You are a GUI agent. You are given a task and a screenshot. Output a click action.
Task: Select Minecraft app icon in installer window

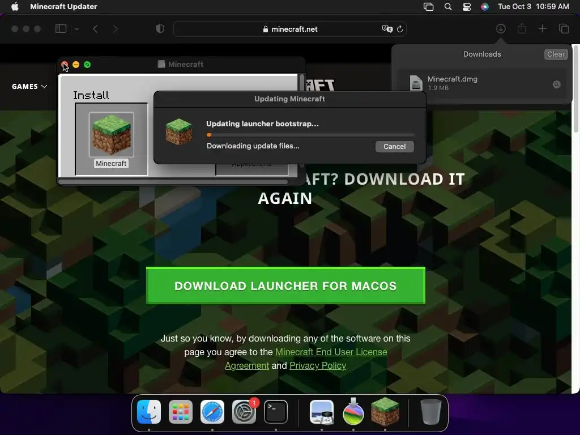(112, 134)
